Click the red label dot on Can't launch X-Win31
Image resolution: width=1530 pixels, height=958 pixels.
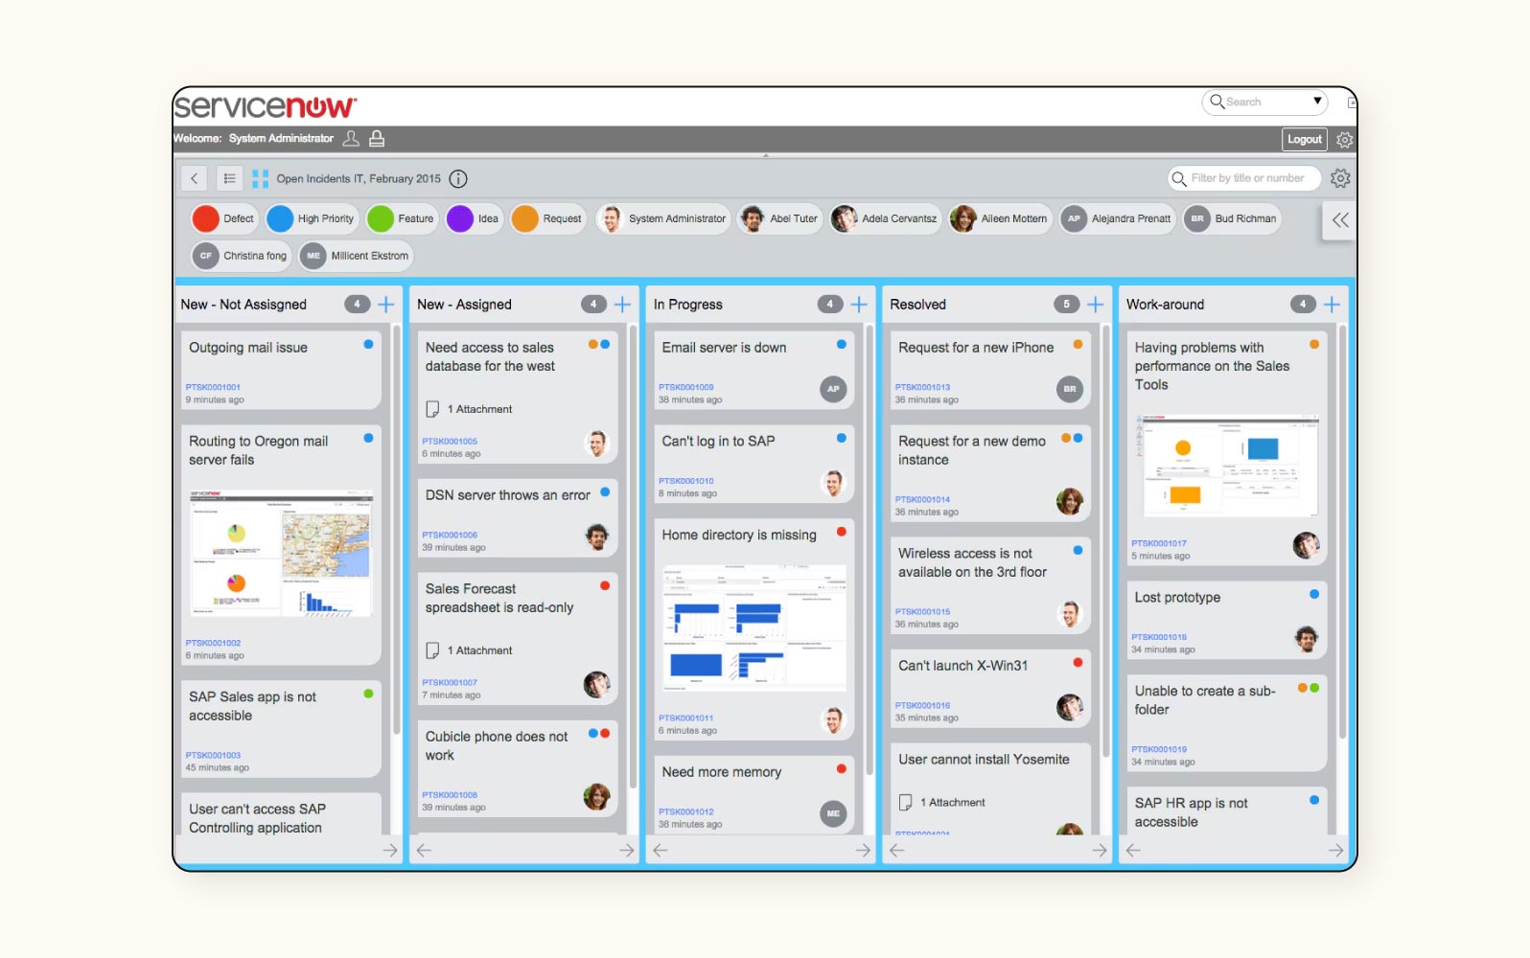(x=1078, y=662)
